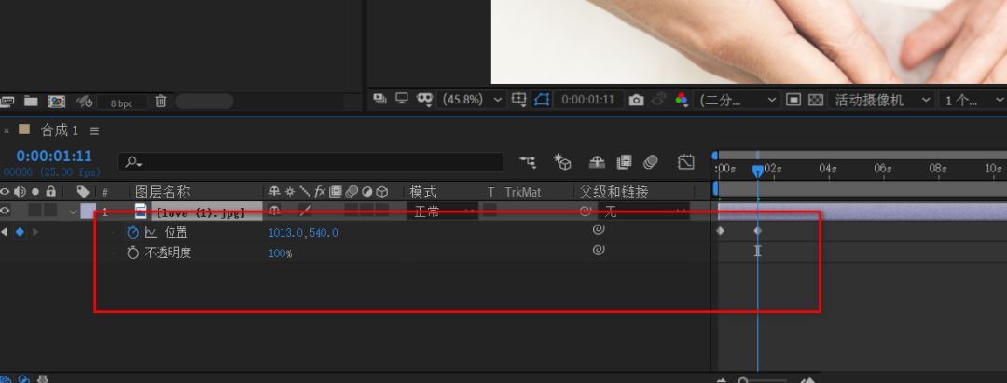Open the 正常 blending mode dropdown
The image size is (1007, 383).
coord(443,211)
